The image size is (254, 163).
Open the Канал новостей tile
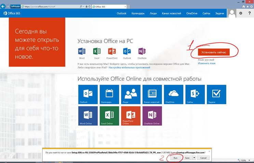point(152,94)
